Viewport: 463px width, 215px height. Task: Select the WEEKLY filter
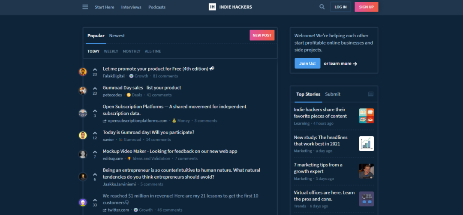[111, 51]
